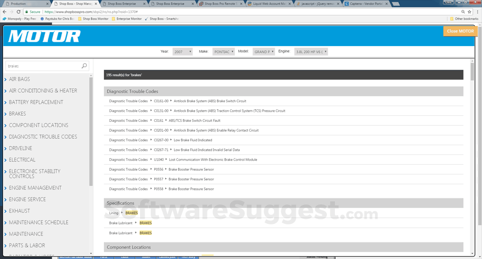Screen dimensions: 482x259
Task: Click the Secure padlock in address bar
Action: pyautogui.click(x=27, y=11)
